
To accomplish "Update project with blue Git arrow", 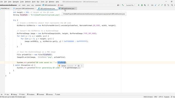I will [x=156, y=5].
